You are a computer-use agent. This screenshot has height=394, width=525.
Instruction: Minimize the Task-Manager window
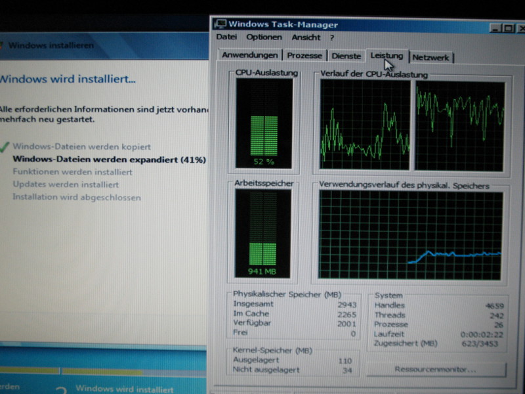coord(495,29)
